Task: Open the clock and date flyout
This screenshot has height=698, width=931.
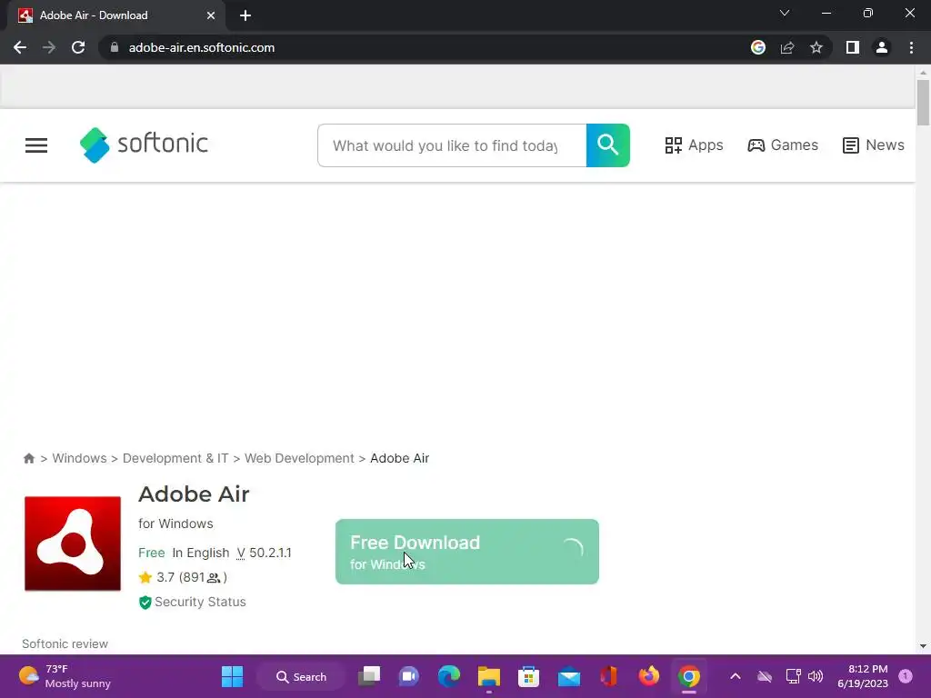Action: (863, 676)
